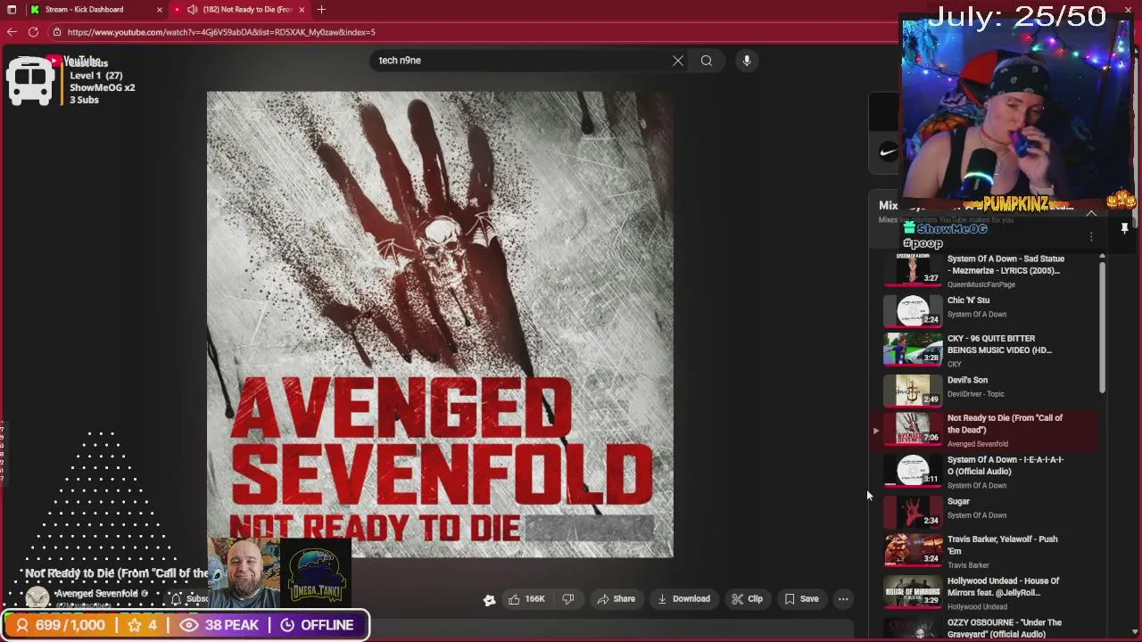Click the Download button
This screenshot has width=1142, height=642.
683,599
